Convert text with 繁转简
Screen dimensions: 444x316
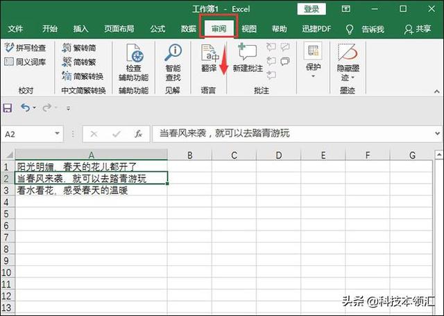[x=79, y=48]
